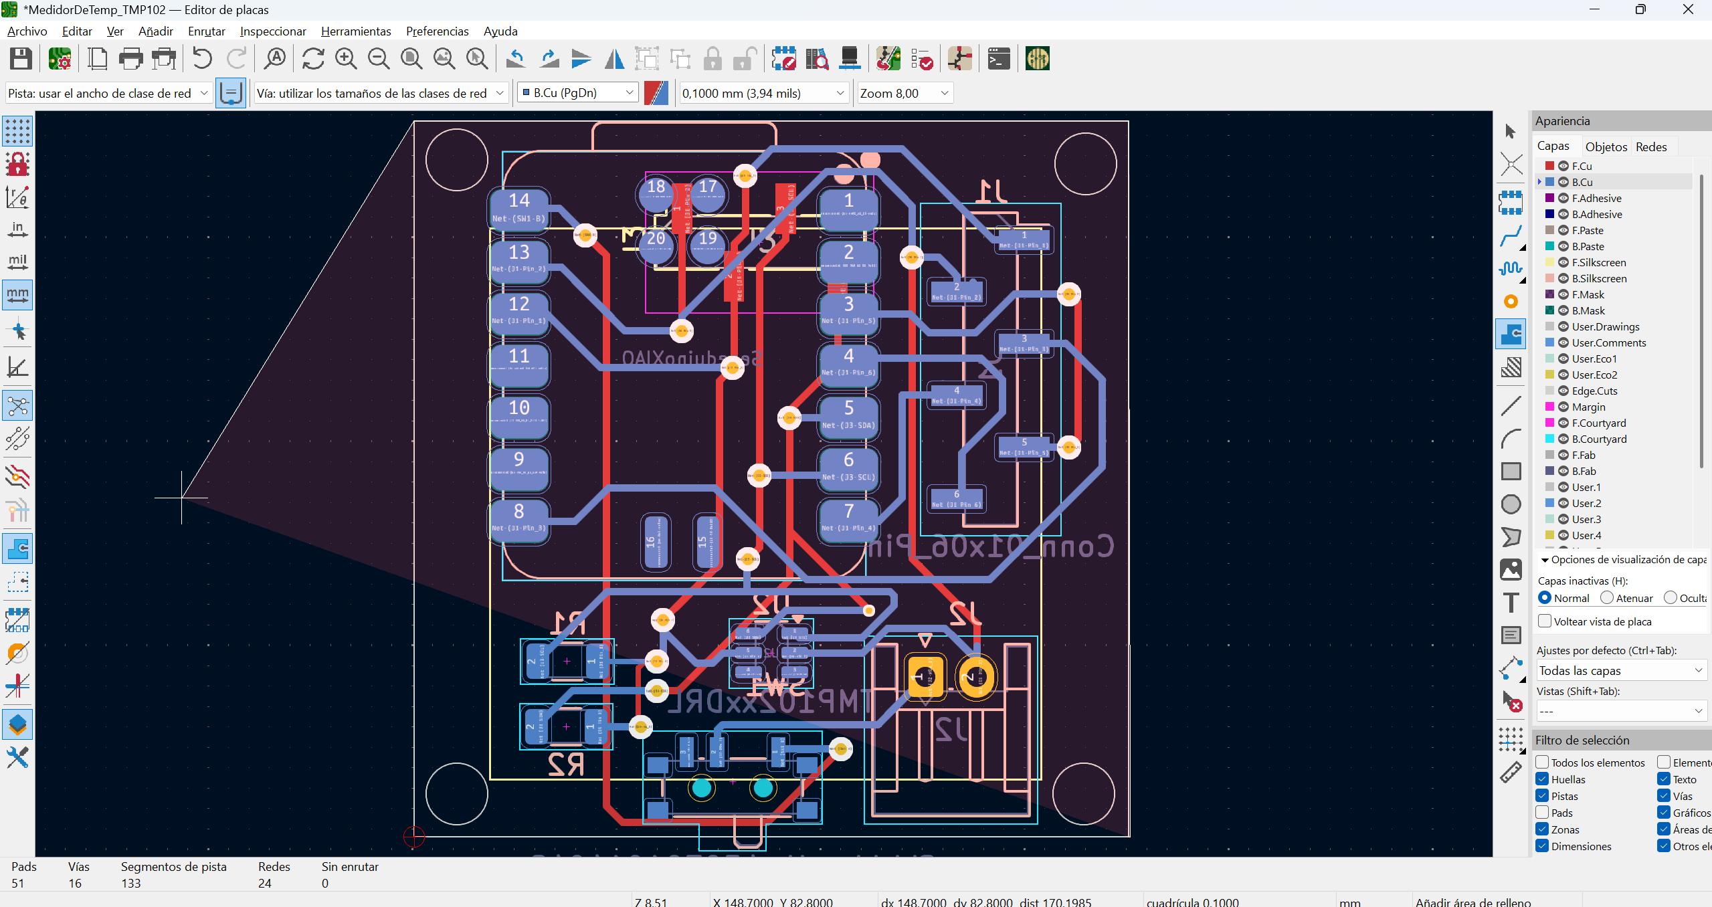Screen dimensions: 1712x907
Task: Click the layer pair color selector
Action: click(x=656, y=93)
